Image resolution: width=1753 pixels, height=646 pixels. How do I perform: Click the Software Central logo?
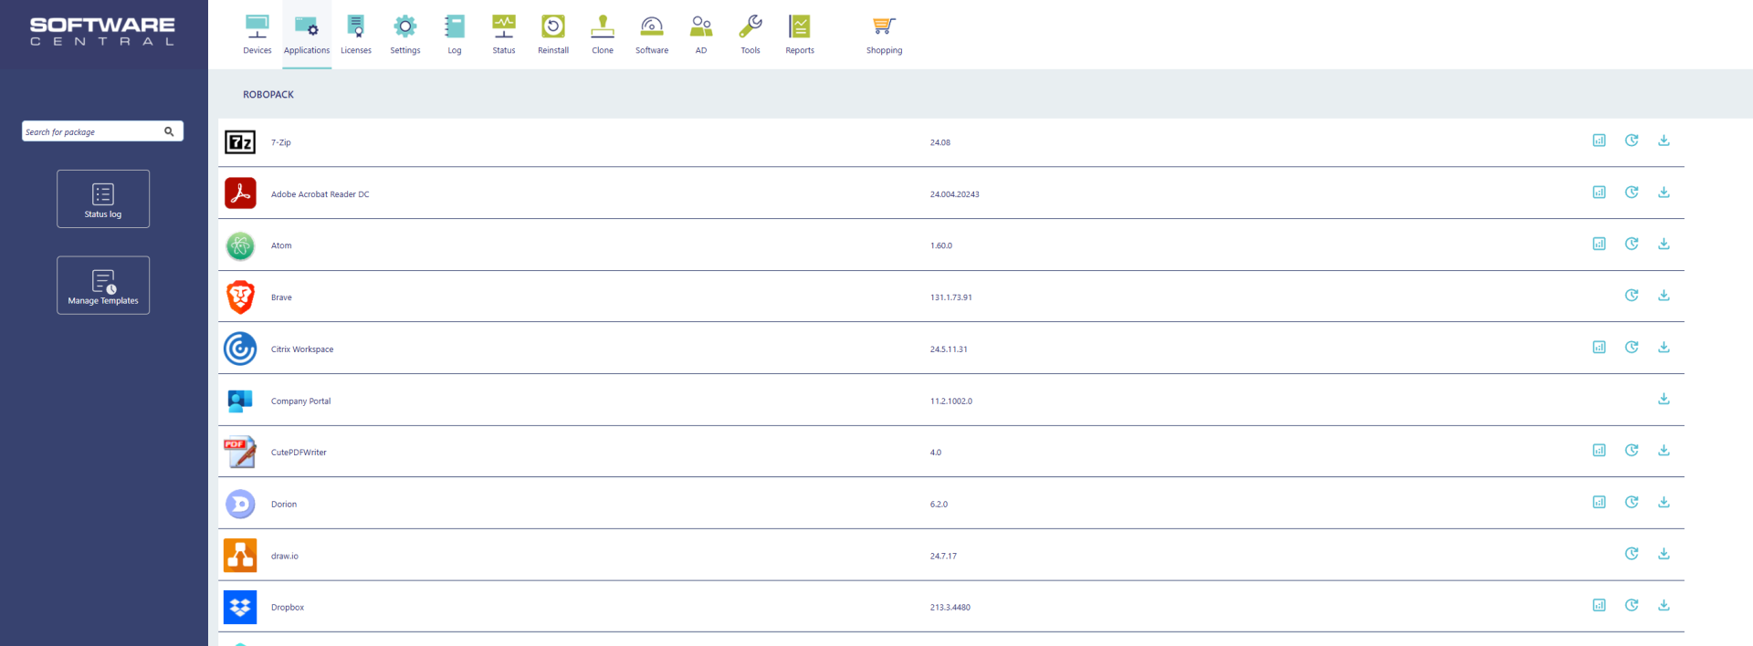point(102,31)
